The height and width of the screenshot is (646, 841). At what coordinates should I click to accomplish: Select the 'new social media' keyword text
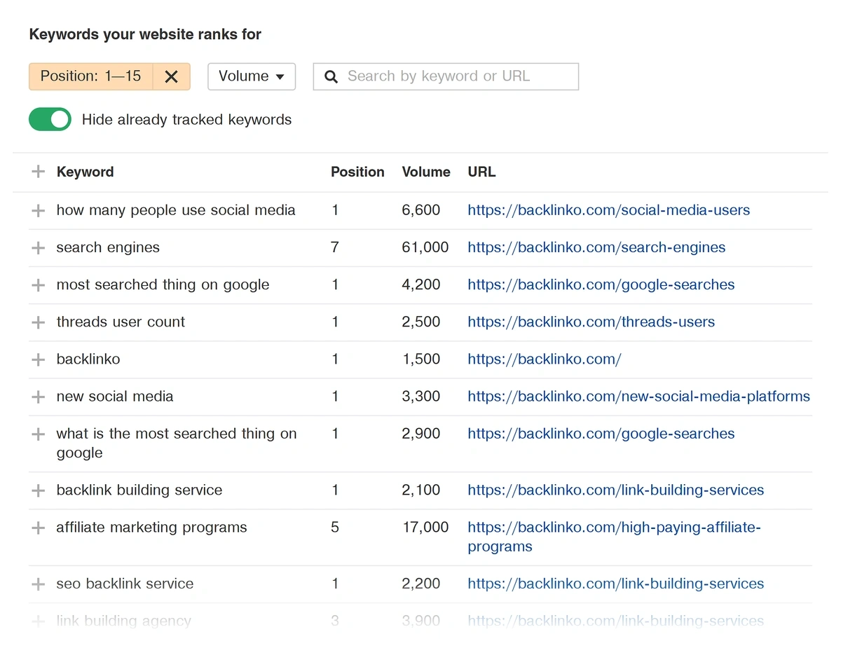tap(115, 397)
